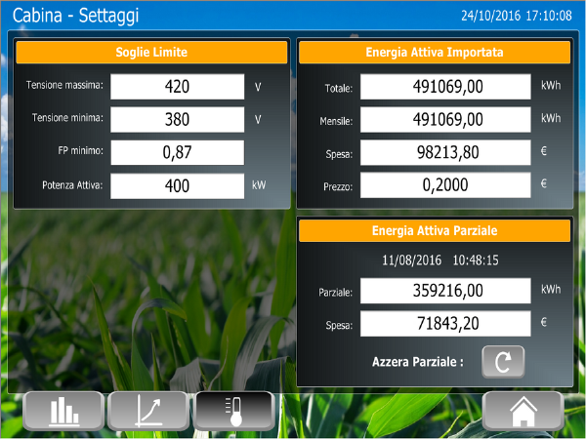This screenshot has height=439, width=586.
Task: Click the Tensione massima label
Action: tap(64, 85)
